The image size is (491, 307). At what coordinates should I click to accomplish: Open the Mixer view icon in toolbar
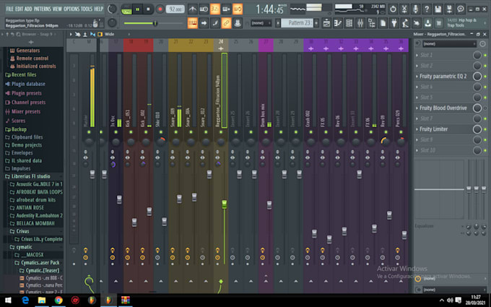360,23
